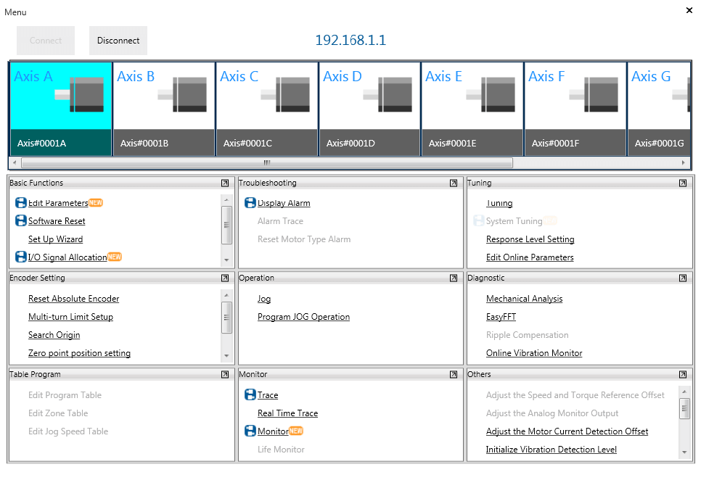
Task: Expand the Basic Functions panel
Action: (225, 183)
